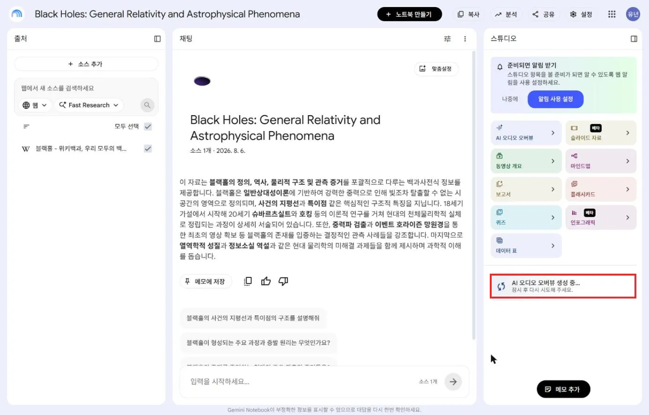Open chat settings sliders icon
Image resolution: width=649 pixels, height=415 pixels.
(447, 39)
